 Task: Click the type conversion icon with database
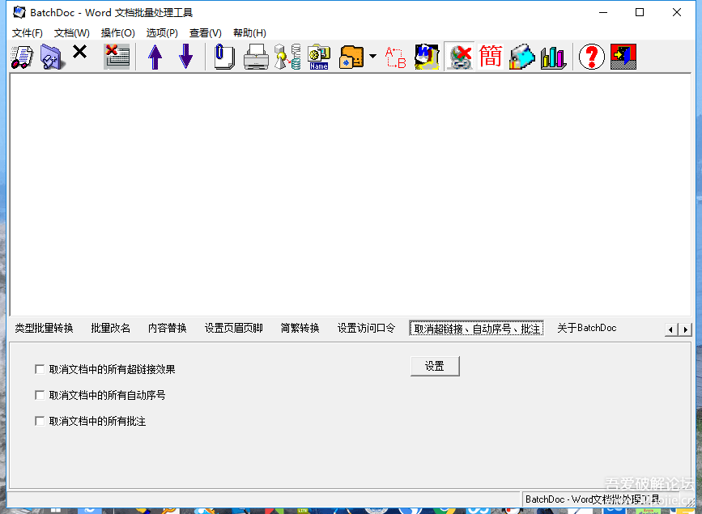click(287, 57)
